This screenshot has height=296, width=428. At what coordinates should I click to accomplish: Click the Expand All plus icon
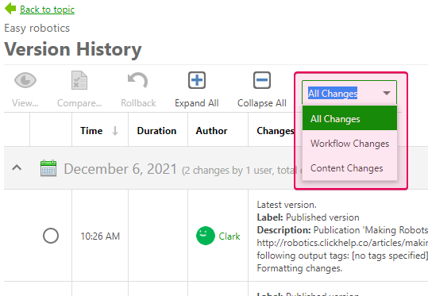click(197, 80)
